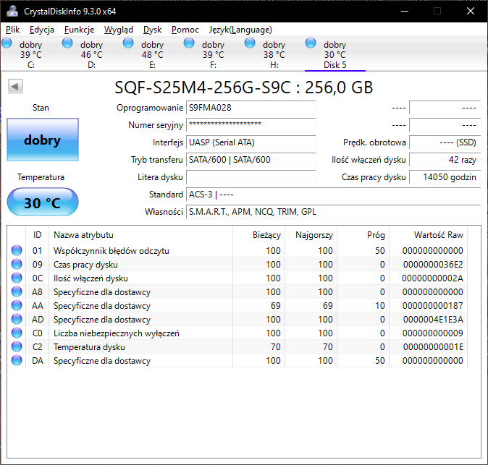Open the Edycja menu

click(x=42, y=30)
